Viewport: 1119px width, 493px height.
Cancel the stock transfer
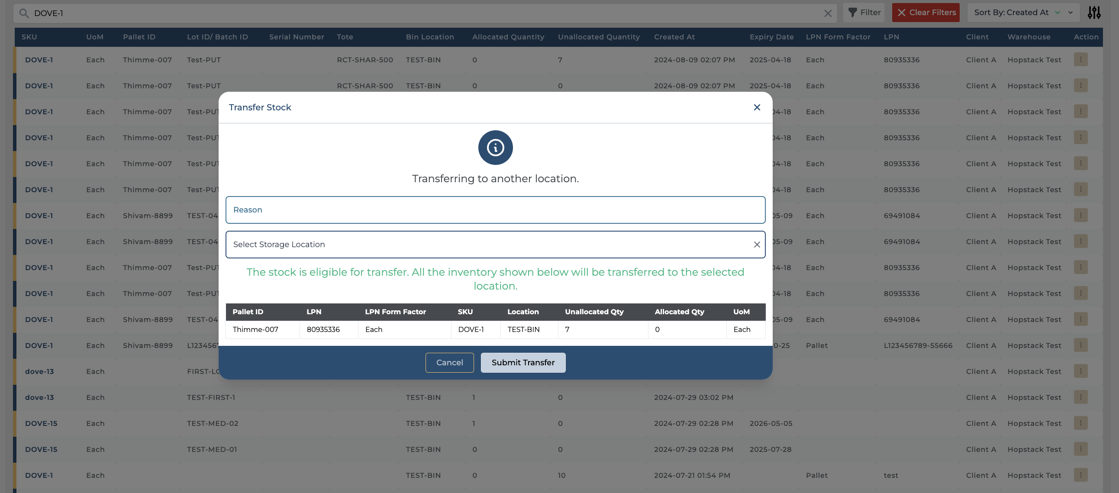click(x=449, y=363)
